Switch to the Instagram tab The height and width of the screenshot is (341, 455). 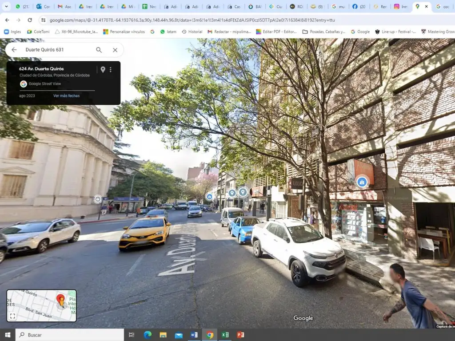click(x=400, y=7)
